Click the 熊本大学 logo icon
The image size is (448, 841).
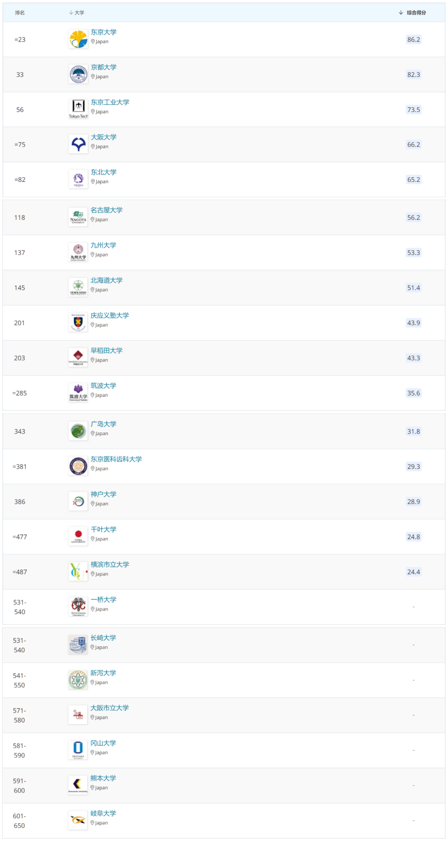[x=78, y=785]
